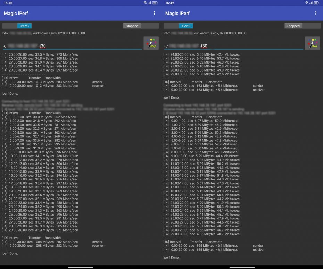Tap the home gesture bar on the left screen

[81, 267]
